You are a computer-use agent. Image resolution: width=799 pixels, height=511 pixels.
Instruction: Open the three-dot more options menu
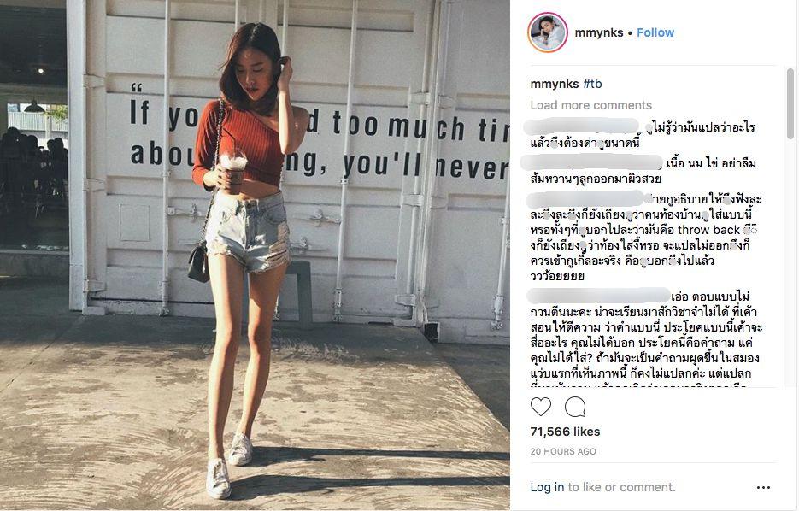[763, 488]
